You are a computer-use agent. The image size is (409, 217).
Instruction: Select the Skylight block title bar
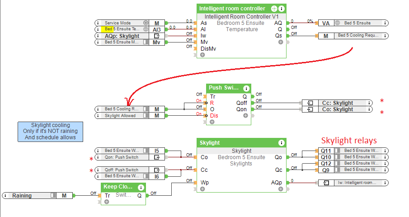tap(241, 143)
